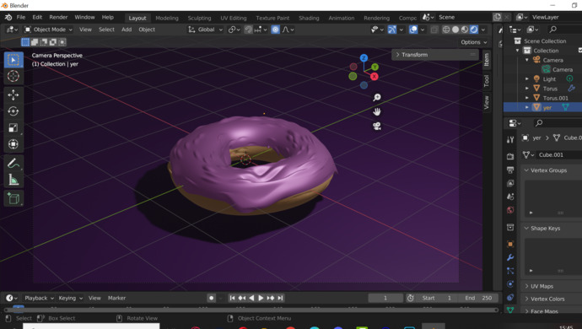Open Physics properties tab

tap(510, 284)
